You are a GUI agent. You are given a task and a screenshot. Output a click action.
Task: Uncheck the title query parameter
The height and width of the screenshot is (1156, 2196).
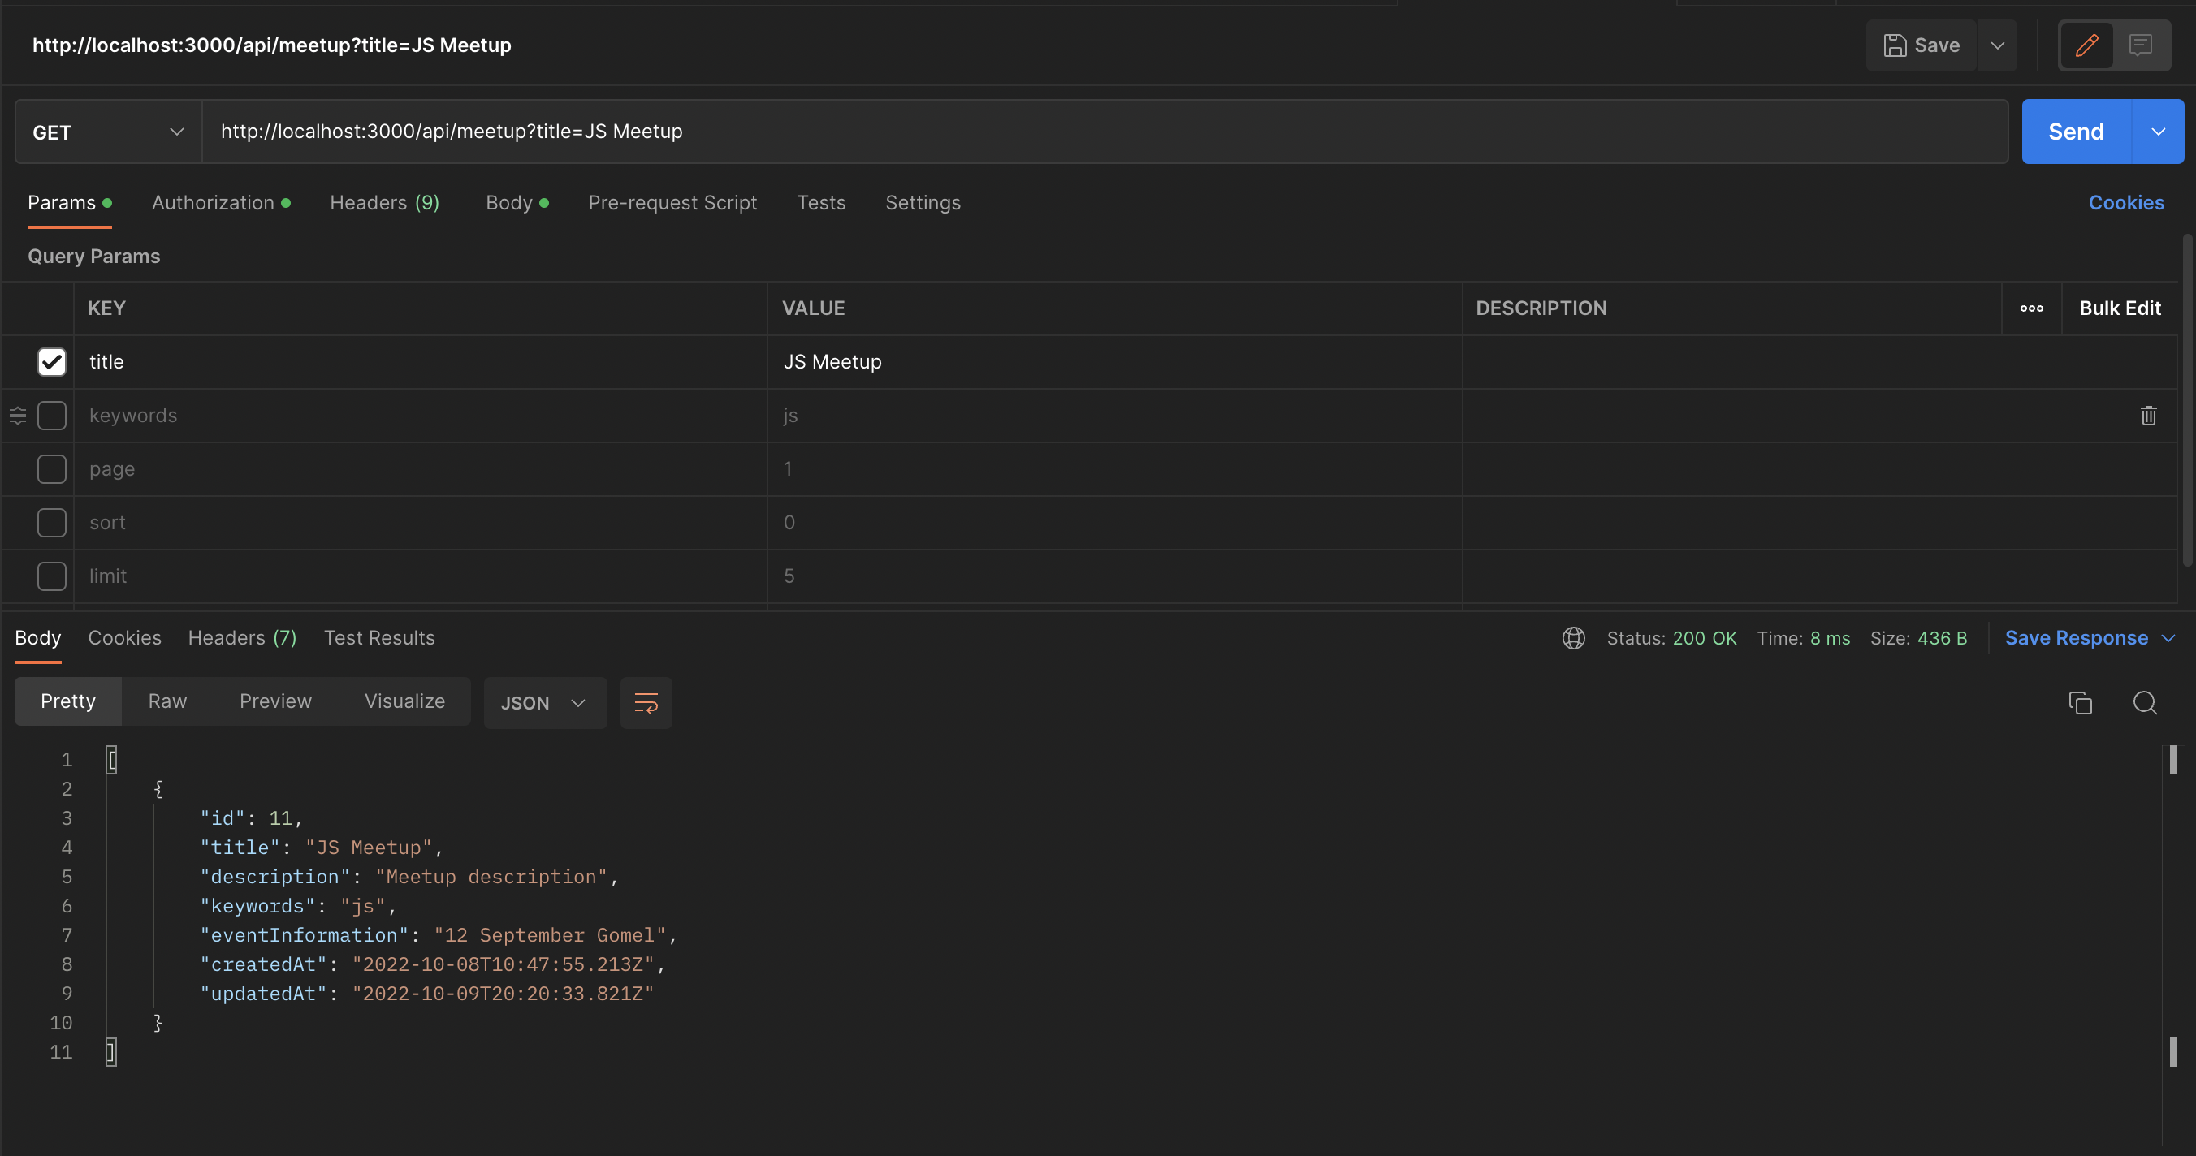51,362
